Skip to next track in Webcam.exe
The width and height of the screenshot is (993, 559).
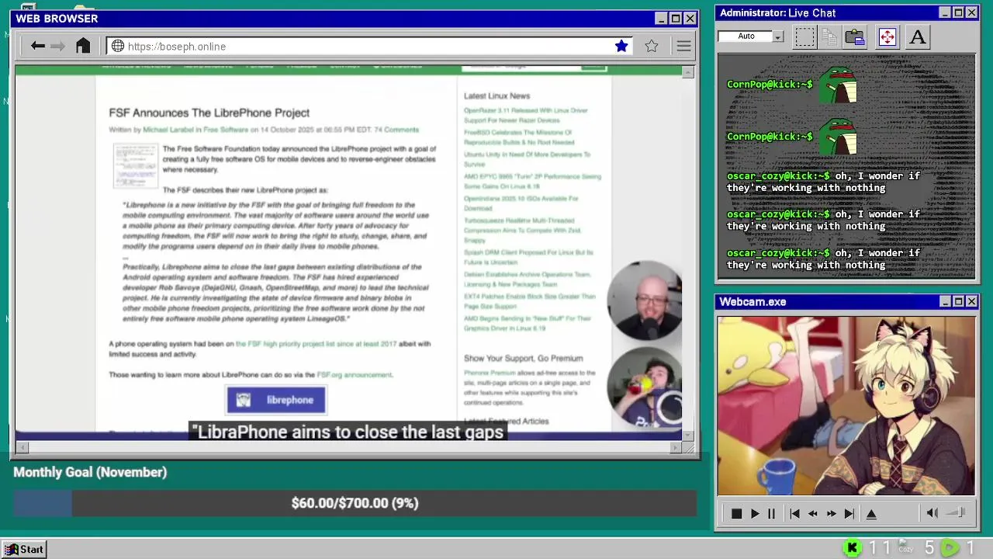pyautogui.click(x=849, y=513)
